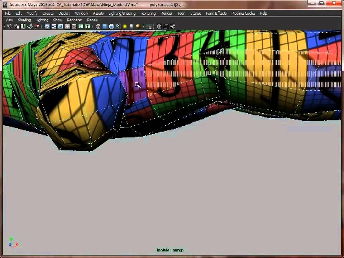This screenshot has width=344, height=258.
Task: Expand the panel Renderer menu
Action: tap(75, 20)
